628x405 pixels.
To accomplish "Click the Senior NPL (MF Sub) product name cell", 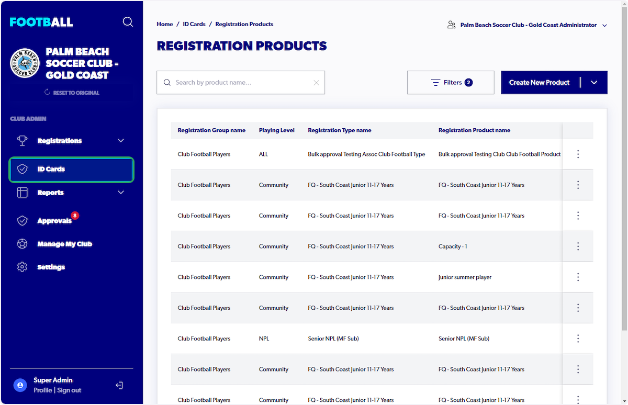I will coord(464,339).
